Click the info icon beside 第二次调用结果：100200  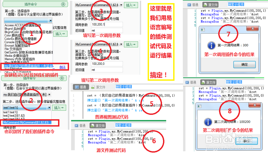[x=208, y=122]
